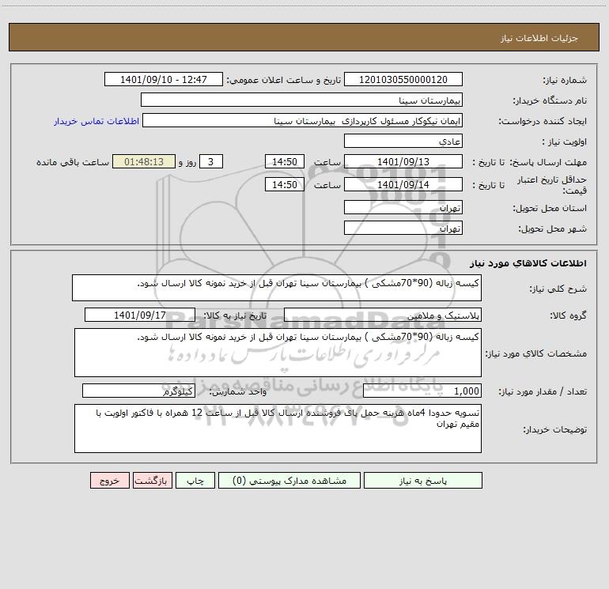Click the توضیحات خریدار text area
This screenshot has height=589, width=609.
click(x=278, y=429)
